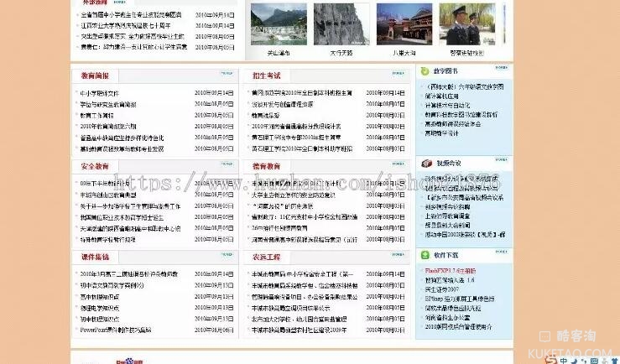
Task: Click the more icon in 农远工程 header
Action: (398, 255)
